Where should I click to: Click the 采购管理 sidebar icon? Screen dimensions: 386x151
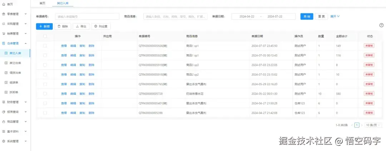(x=4, y=24)
